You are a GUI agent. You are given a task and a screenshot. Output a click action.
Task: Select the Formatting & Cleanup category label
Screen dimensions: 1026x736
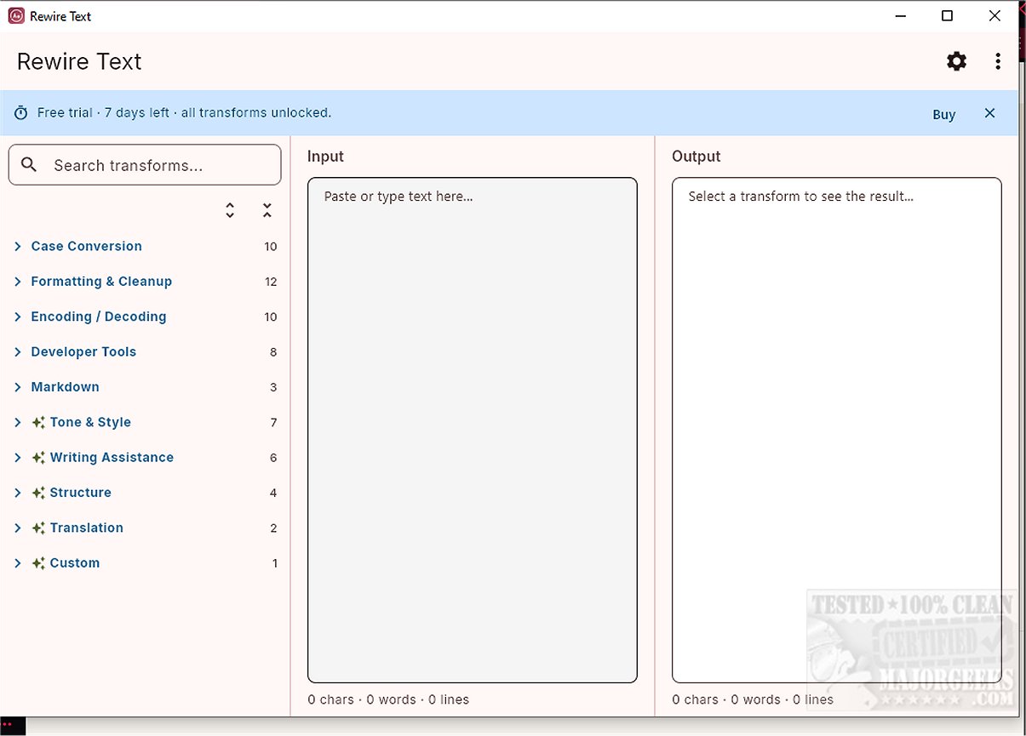coord(101,282)
